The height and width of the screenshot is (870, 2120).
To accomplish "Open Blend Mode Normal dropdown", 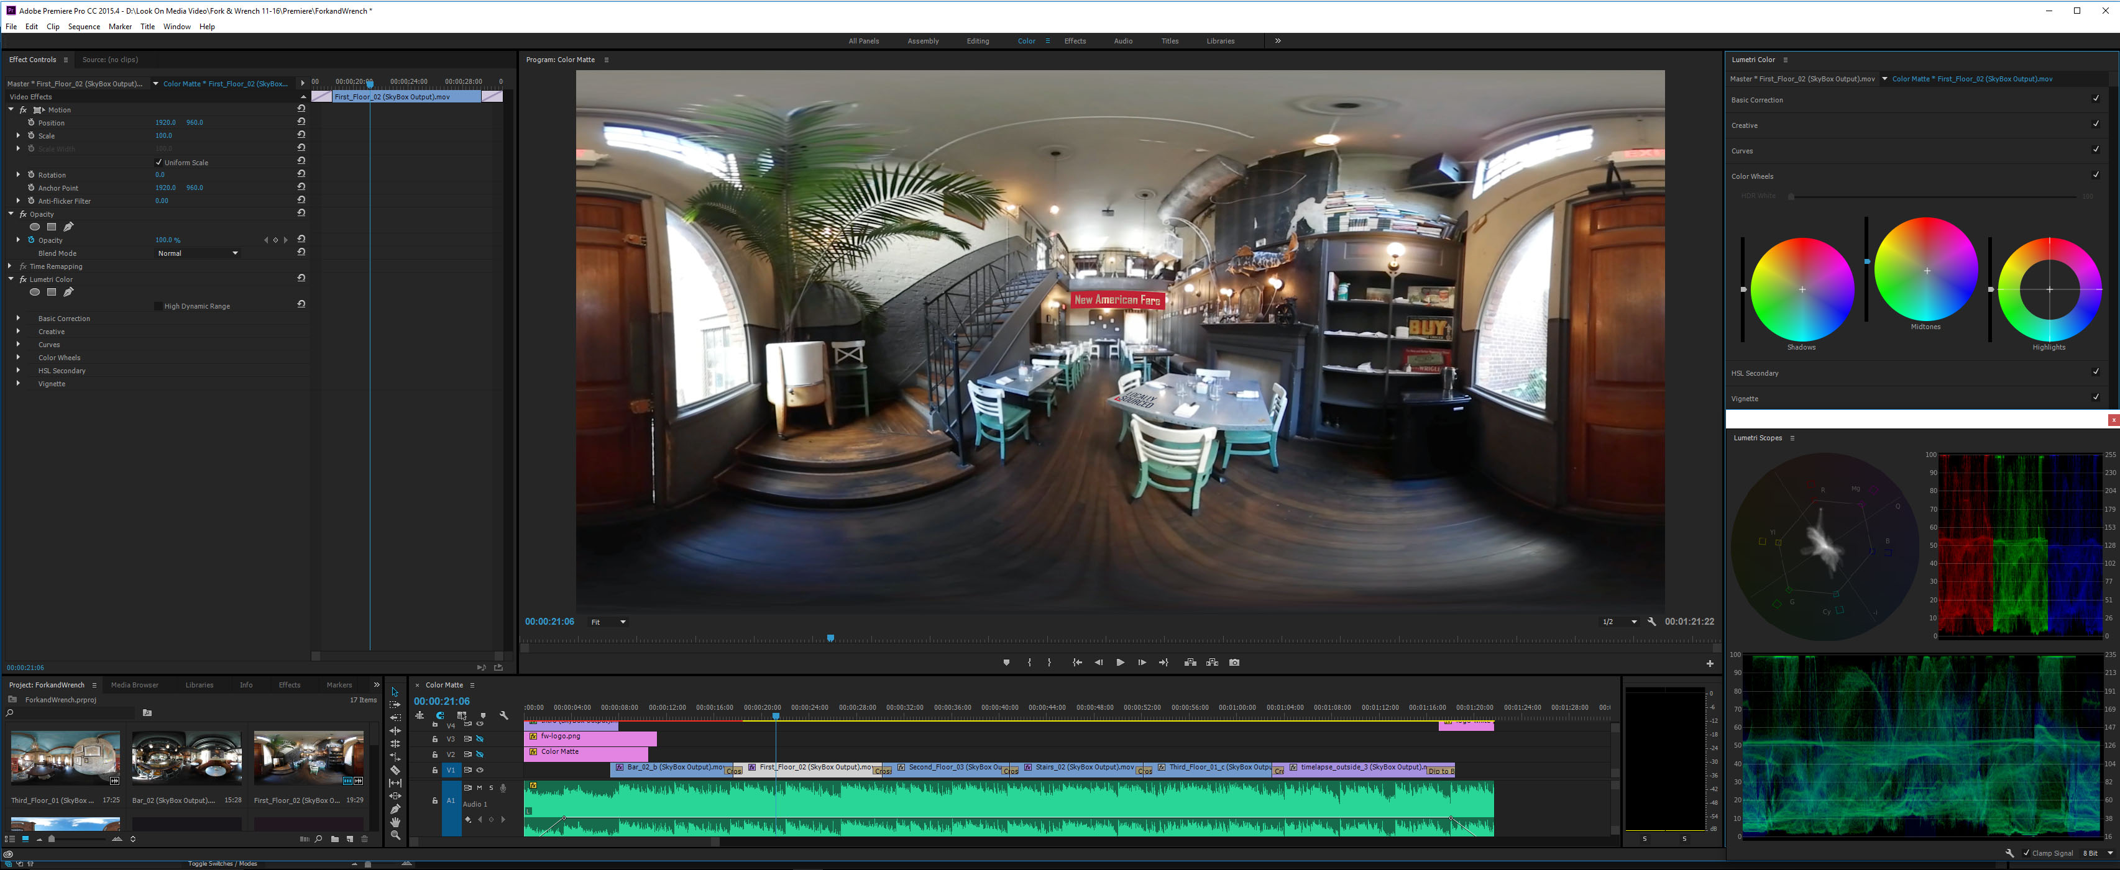I will point(198,253).
